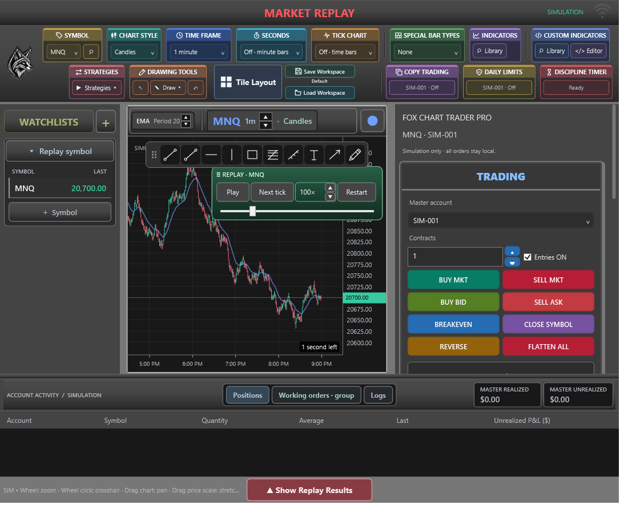Image resolution: width=628 pixels, height=525 pixels.
Task: Select the trend line tool beside drag handle
Action: point(170,155)
